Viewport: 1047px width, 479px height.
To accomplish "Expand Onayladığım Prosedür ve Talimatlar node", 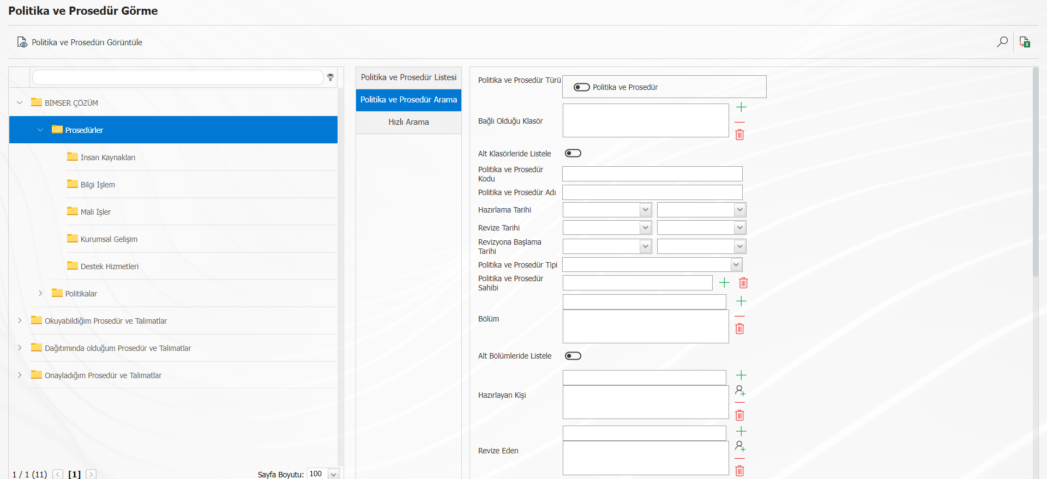I will pyautogui.click(x=20, y=375).
